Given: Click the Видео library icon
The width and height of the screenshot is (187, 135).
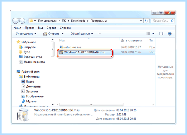Looking at the screenshot, I should pyautogui.click(x=23, y=81).
